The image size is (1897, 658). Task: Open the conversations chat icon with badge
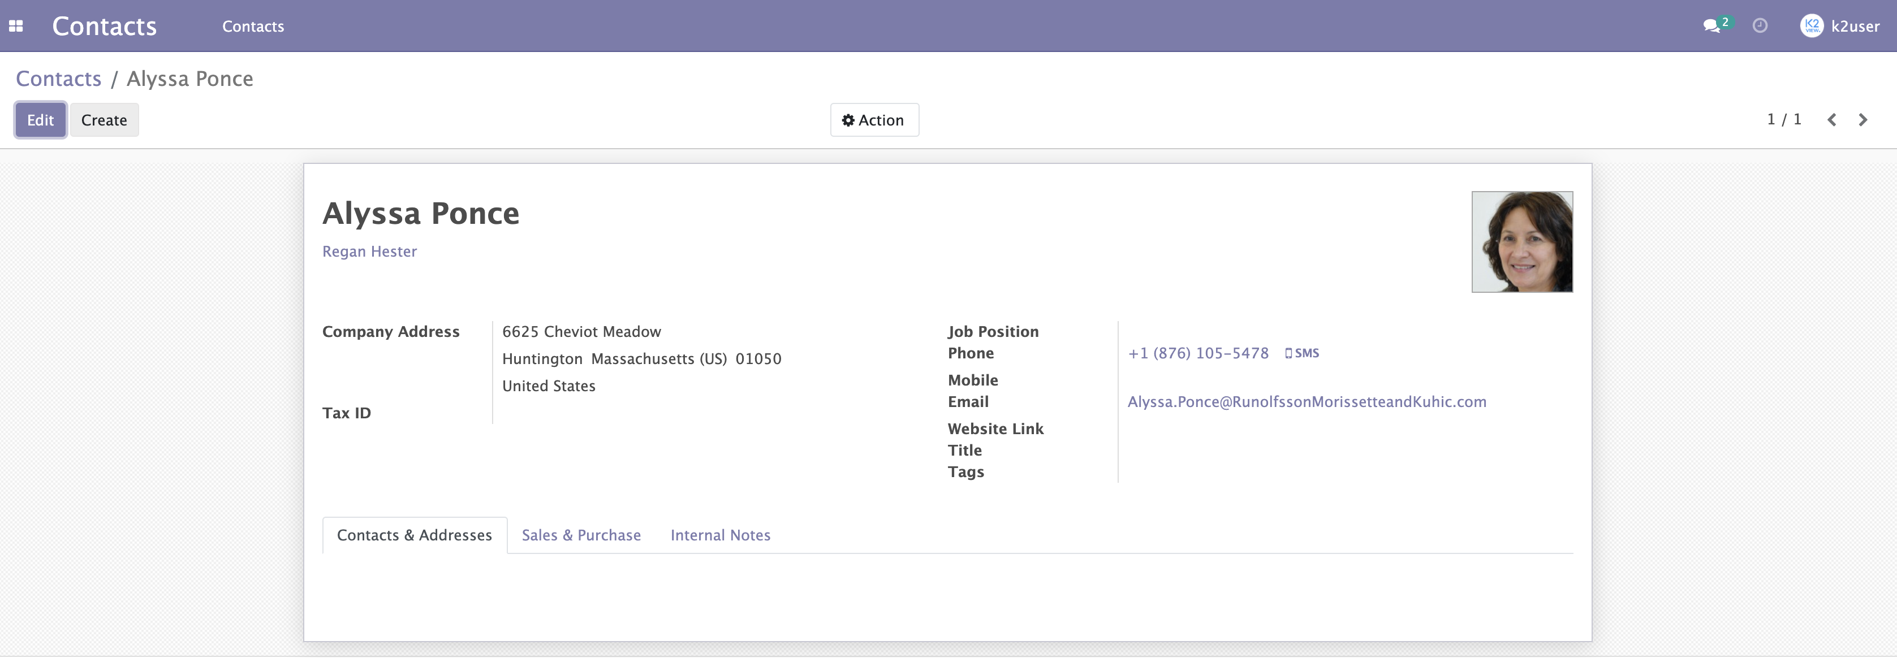tap(1717, 25)
